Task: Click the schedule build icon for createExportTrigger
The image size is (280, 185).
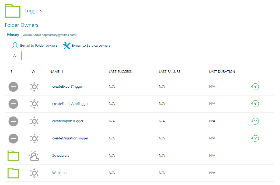Action: click(255, 87)
